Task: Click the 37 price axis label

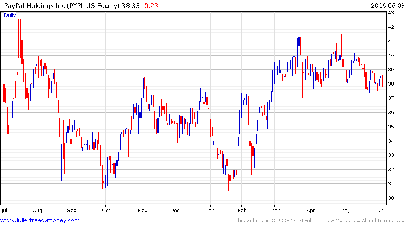Action: (391, 98)
